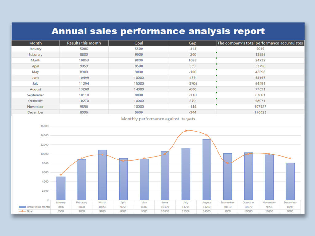Click the September Goal data point marker
Screen dimensions: 315x236
pyautogui.click(x=228, y=163)
